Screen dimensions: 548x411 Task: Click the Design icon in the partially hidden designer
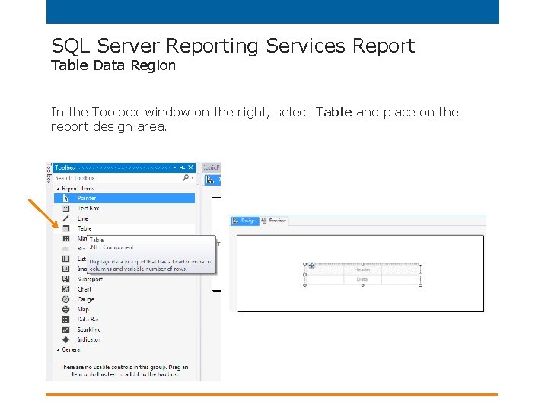click(210, 180)
